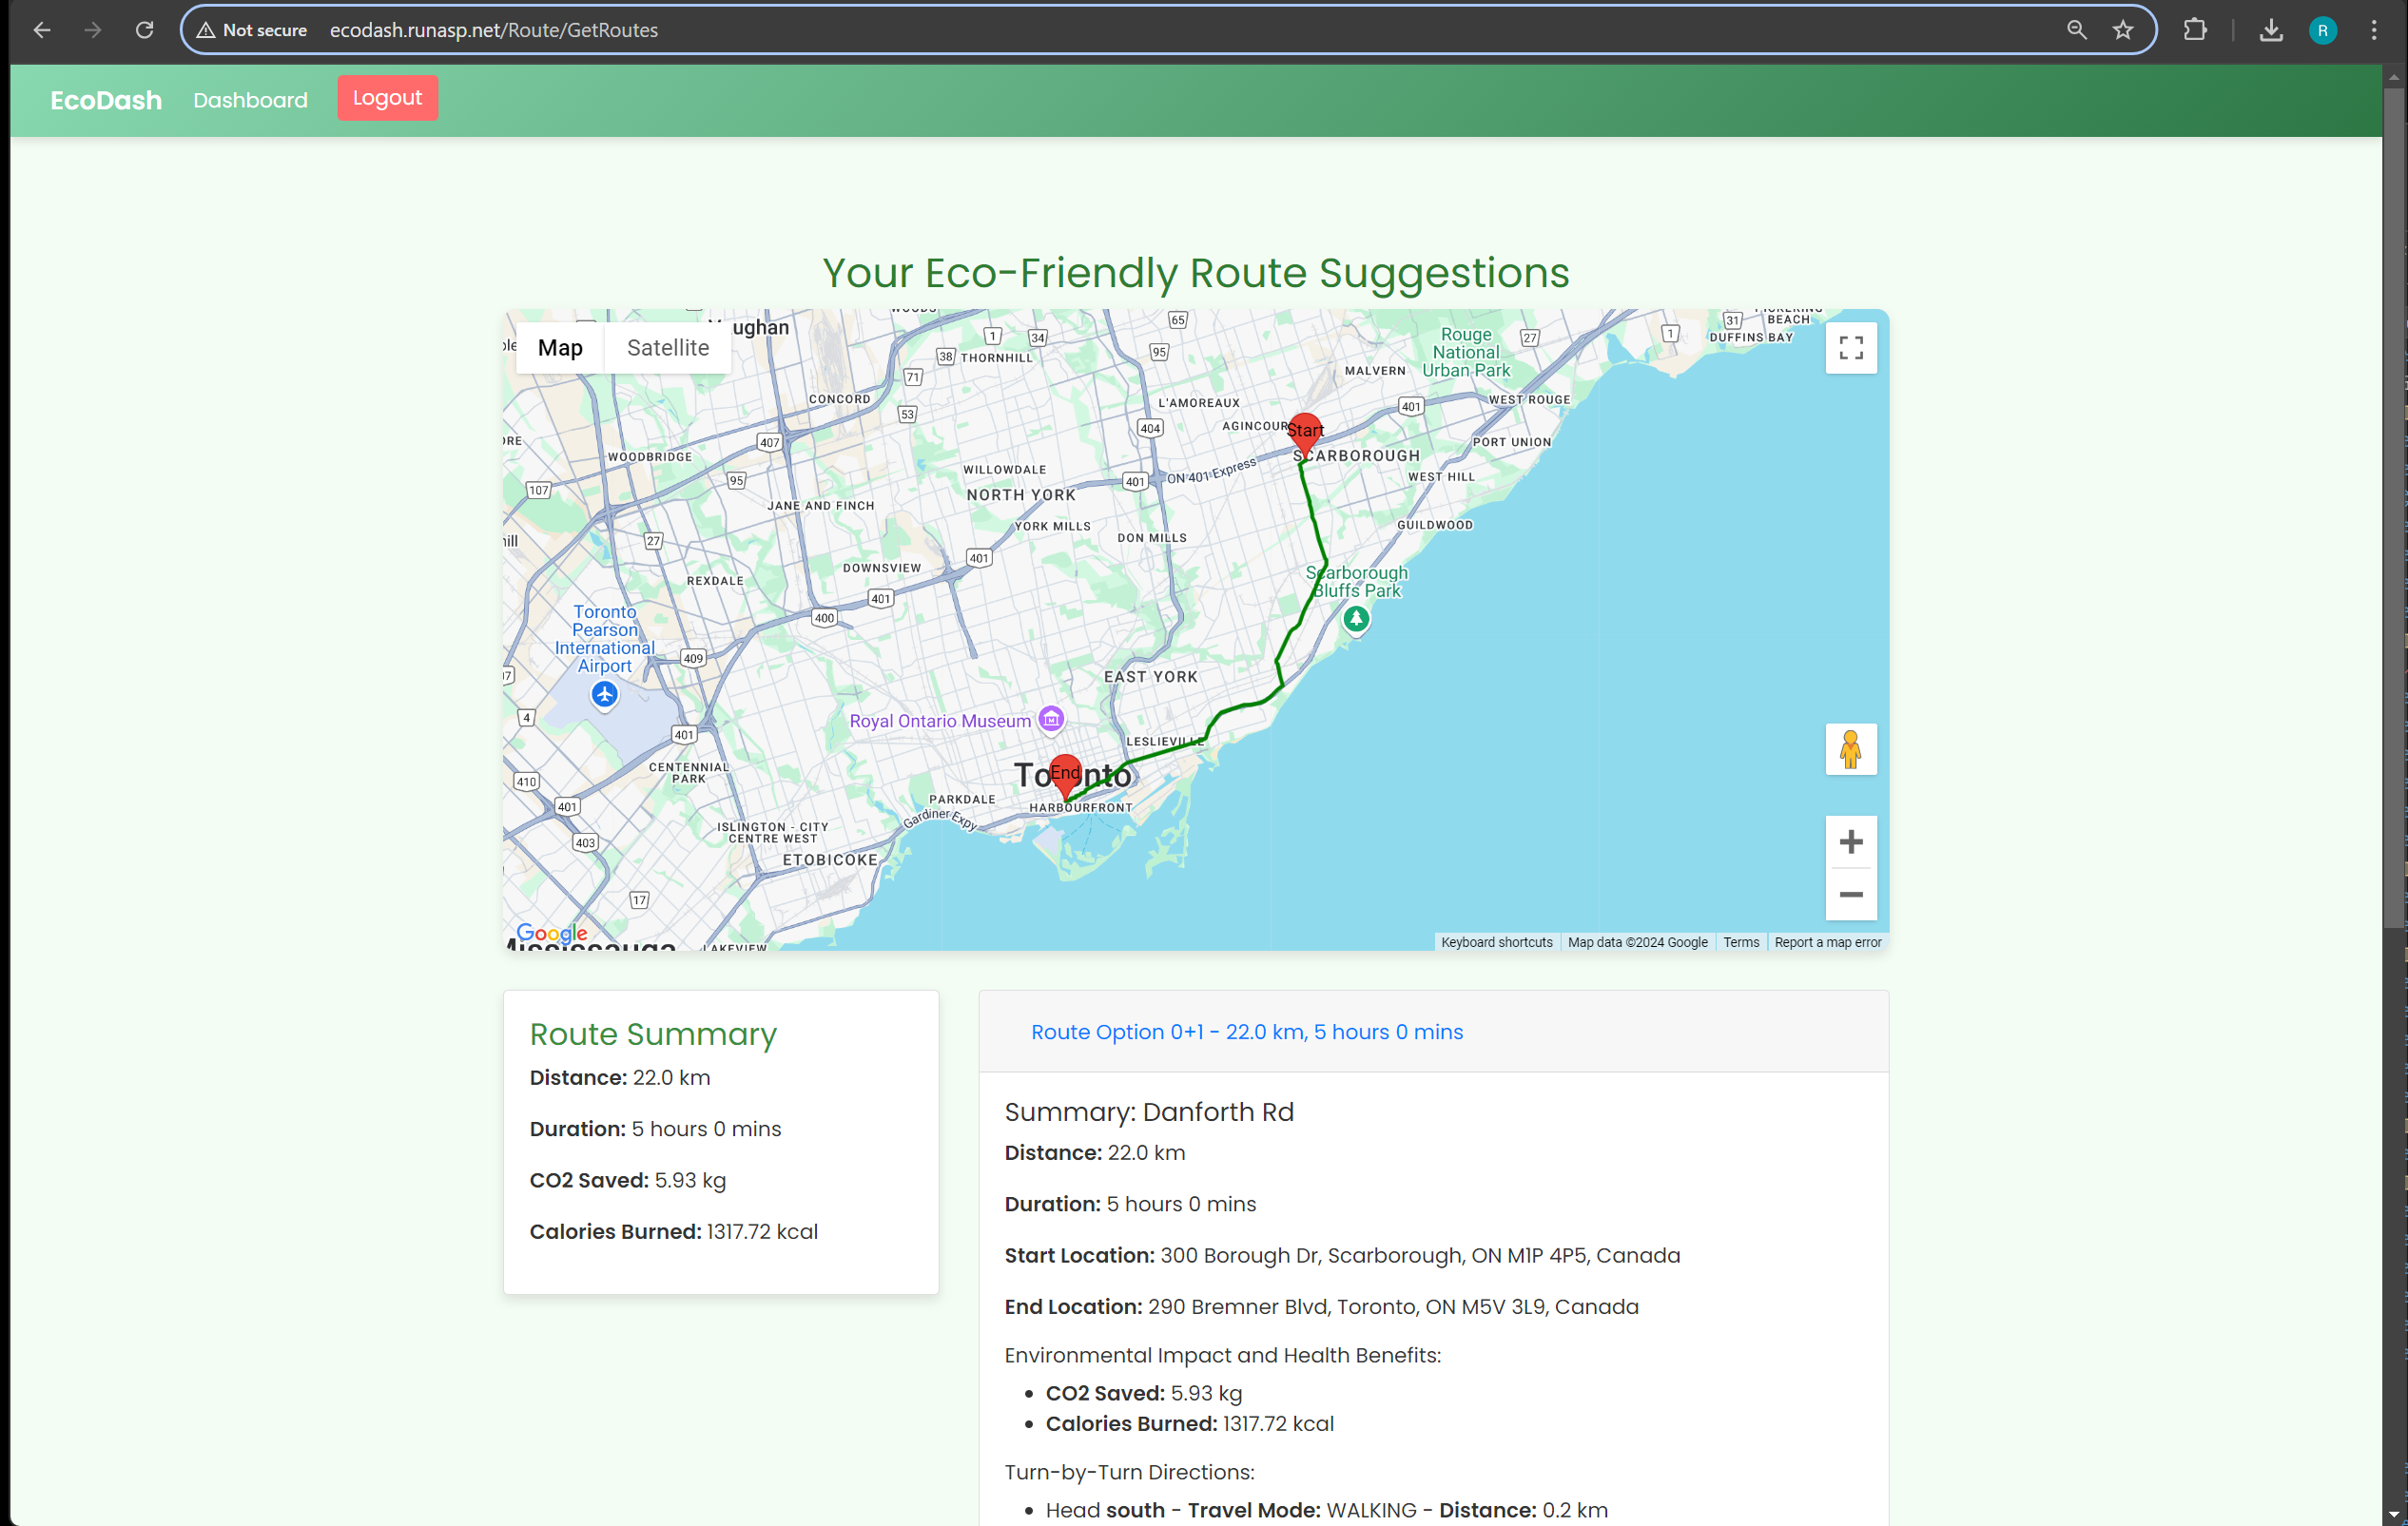Click the Street View pegman icon

pyautogui.click(x=1850, y=749)
